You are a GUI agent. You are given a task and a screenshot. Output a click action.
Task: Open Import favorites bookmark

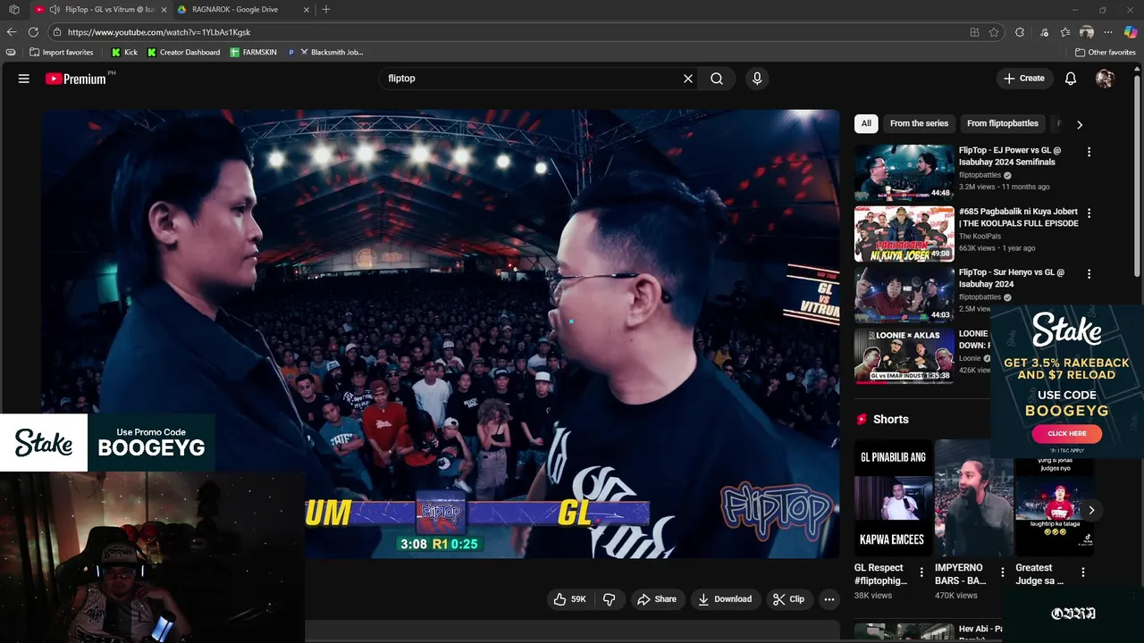62,53
